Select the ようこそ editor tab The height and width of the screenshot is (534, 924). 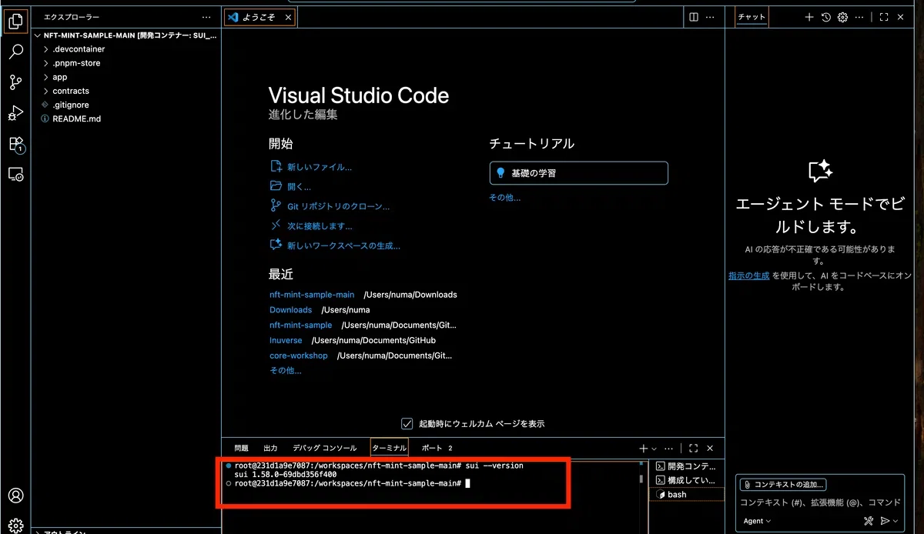tap(259, 17)
